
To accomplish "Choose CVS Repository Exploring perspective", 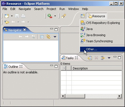I will click(x=102, y=23).
